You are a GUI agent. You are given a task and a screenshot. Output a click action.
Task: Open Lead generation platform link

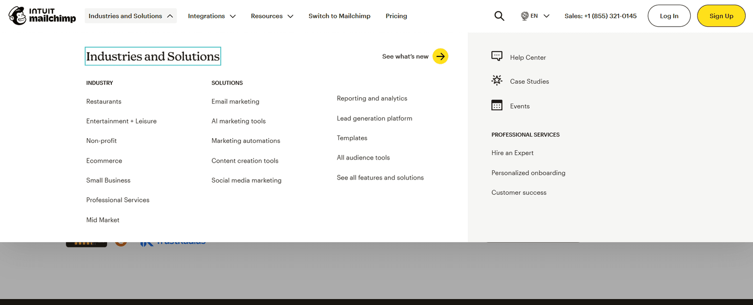click(x=374, y=118)
